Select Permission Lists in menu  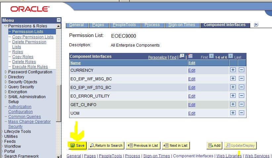[27, 31]
